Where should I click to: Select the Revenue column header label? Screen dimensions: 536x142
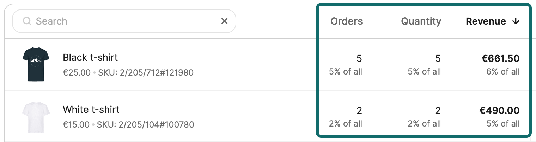486,21
